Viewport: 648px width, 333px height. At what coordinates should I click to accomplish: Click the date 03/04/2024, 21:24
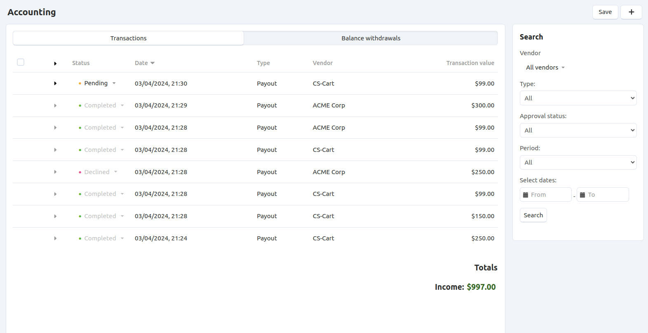(x=161, y=238)
